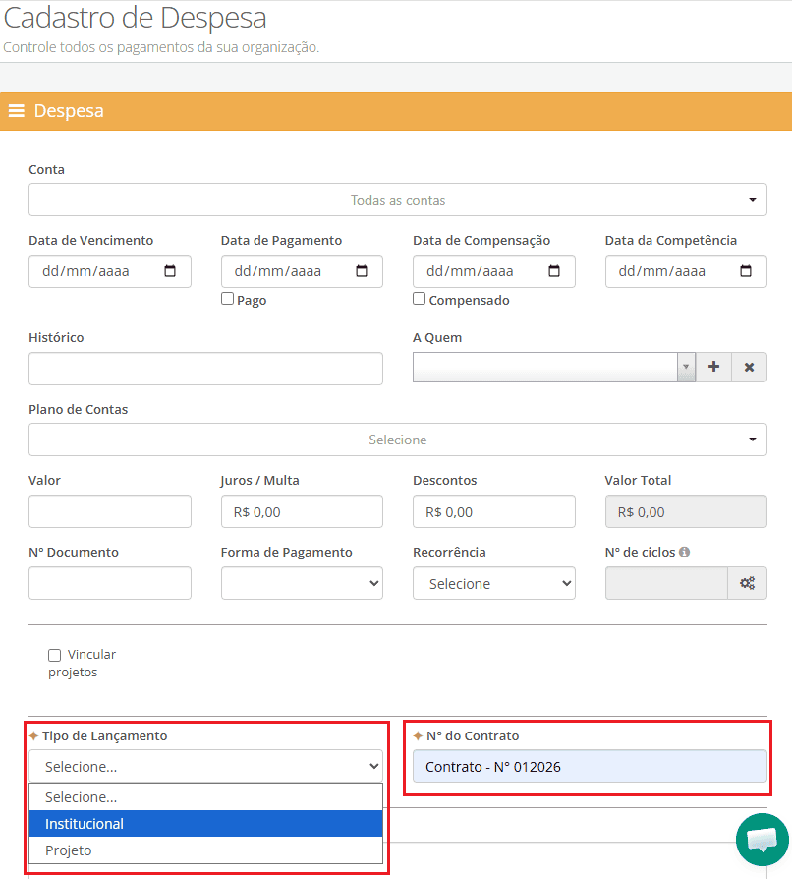The image size is (792, 879).
Task: Click the Despesa section header title
Action: pyautogui.click(x=69, y=111)
